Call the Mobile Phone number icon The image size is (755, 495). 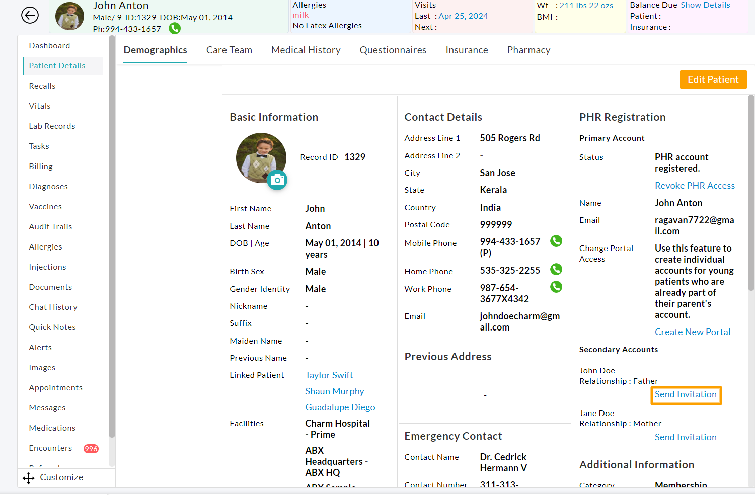(556, 241)
